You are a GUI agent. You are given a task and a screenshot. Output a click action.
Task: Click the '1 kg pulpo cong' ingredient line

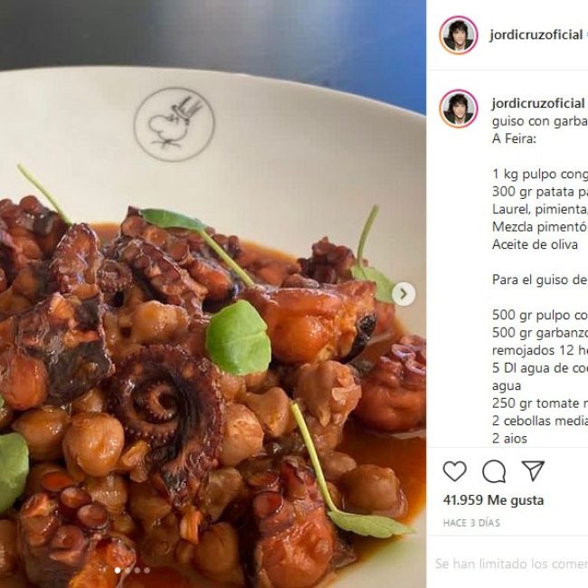coord(540,174)
